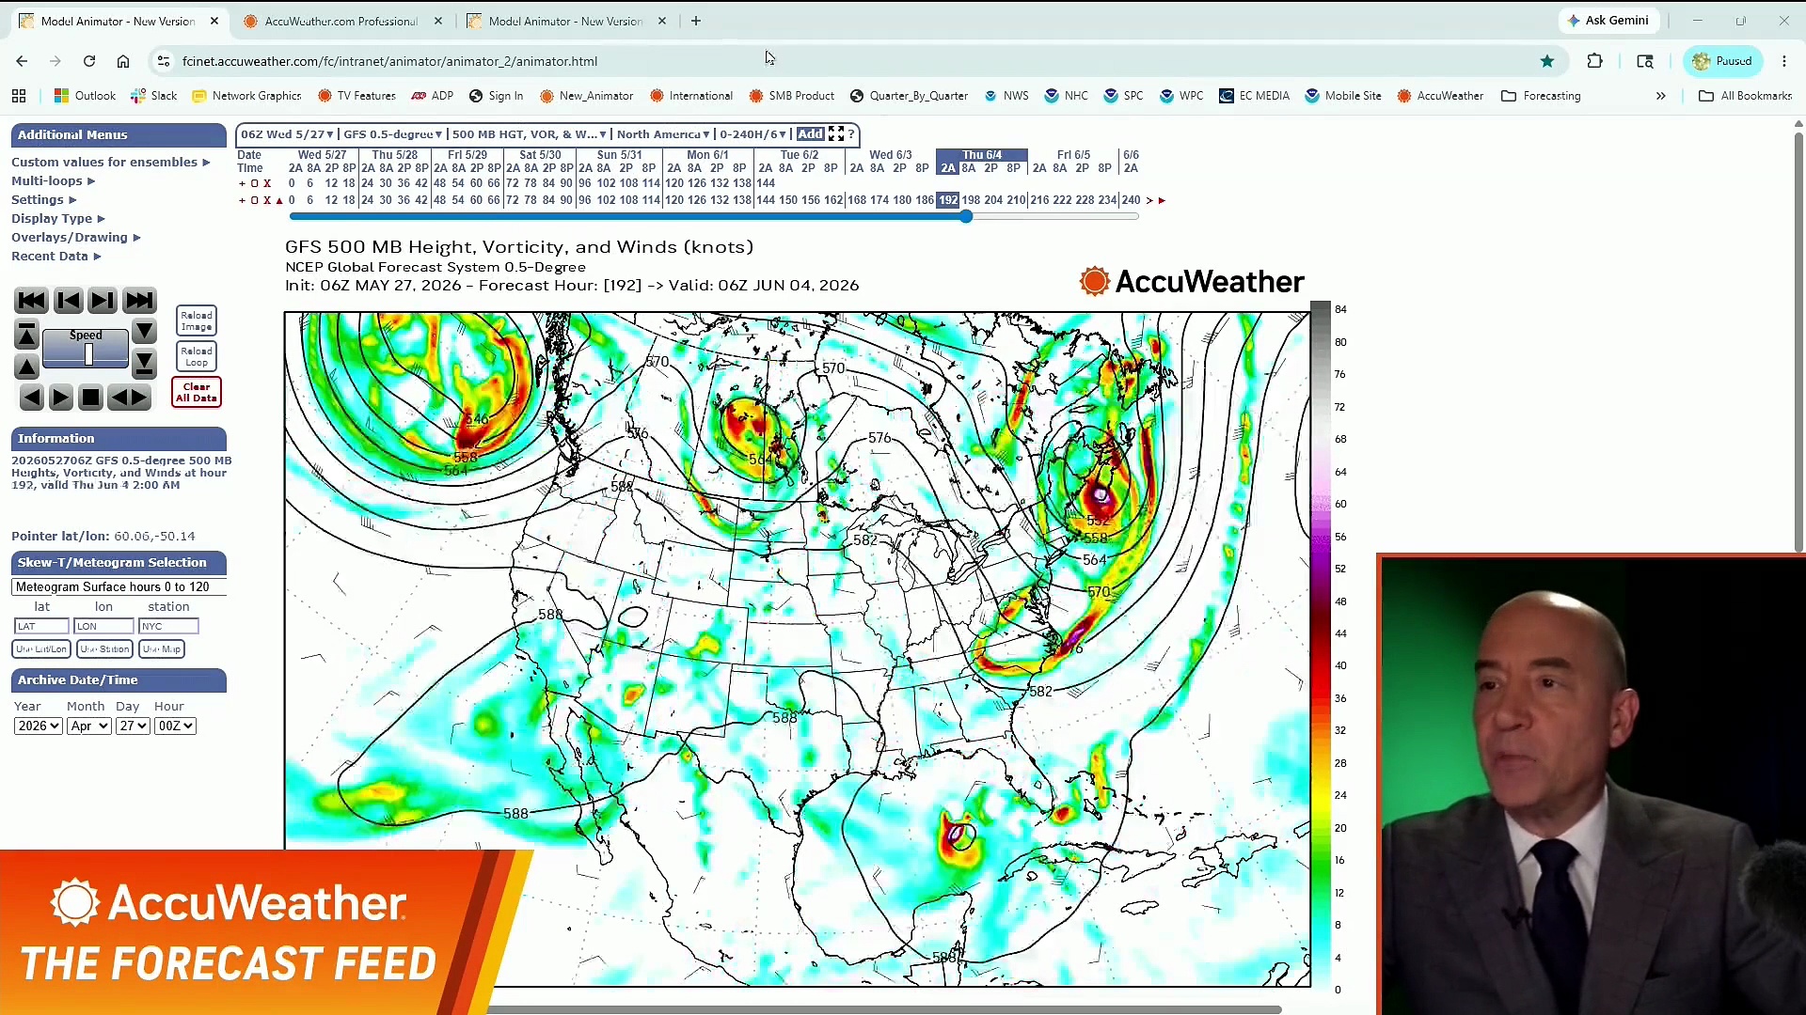The image size is (1806, 1015).
Task: Click fullscreen expand icon beside Add
Action: click(x=836, y=134)
